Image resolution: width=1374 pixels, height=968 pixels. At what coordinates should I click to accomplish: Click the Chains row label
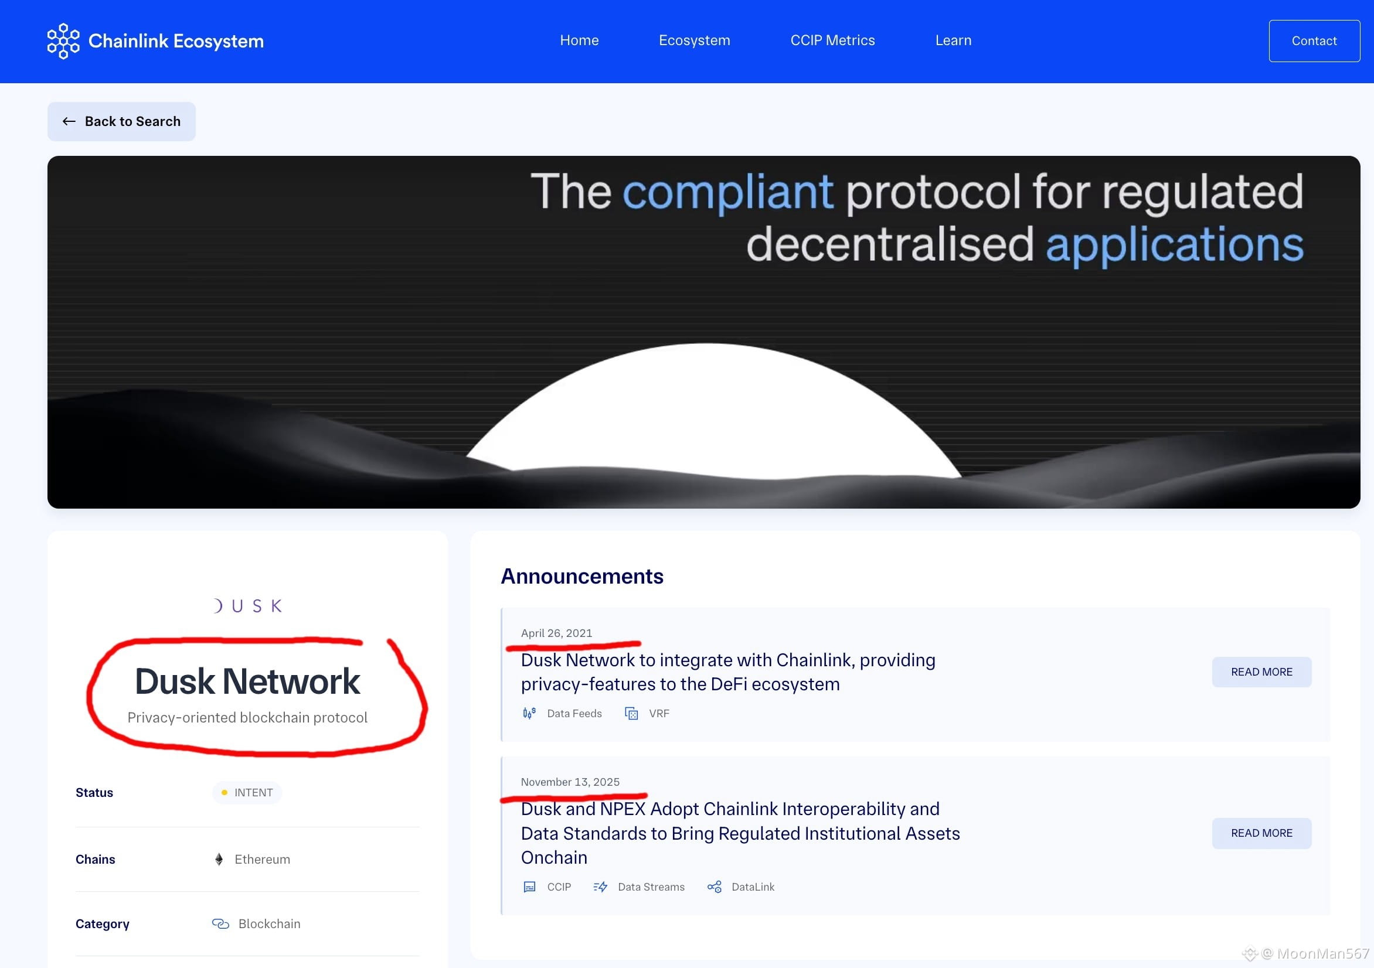[x=95, y=859]
